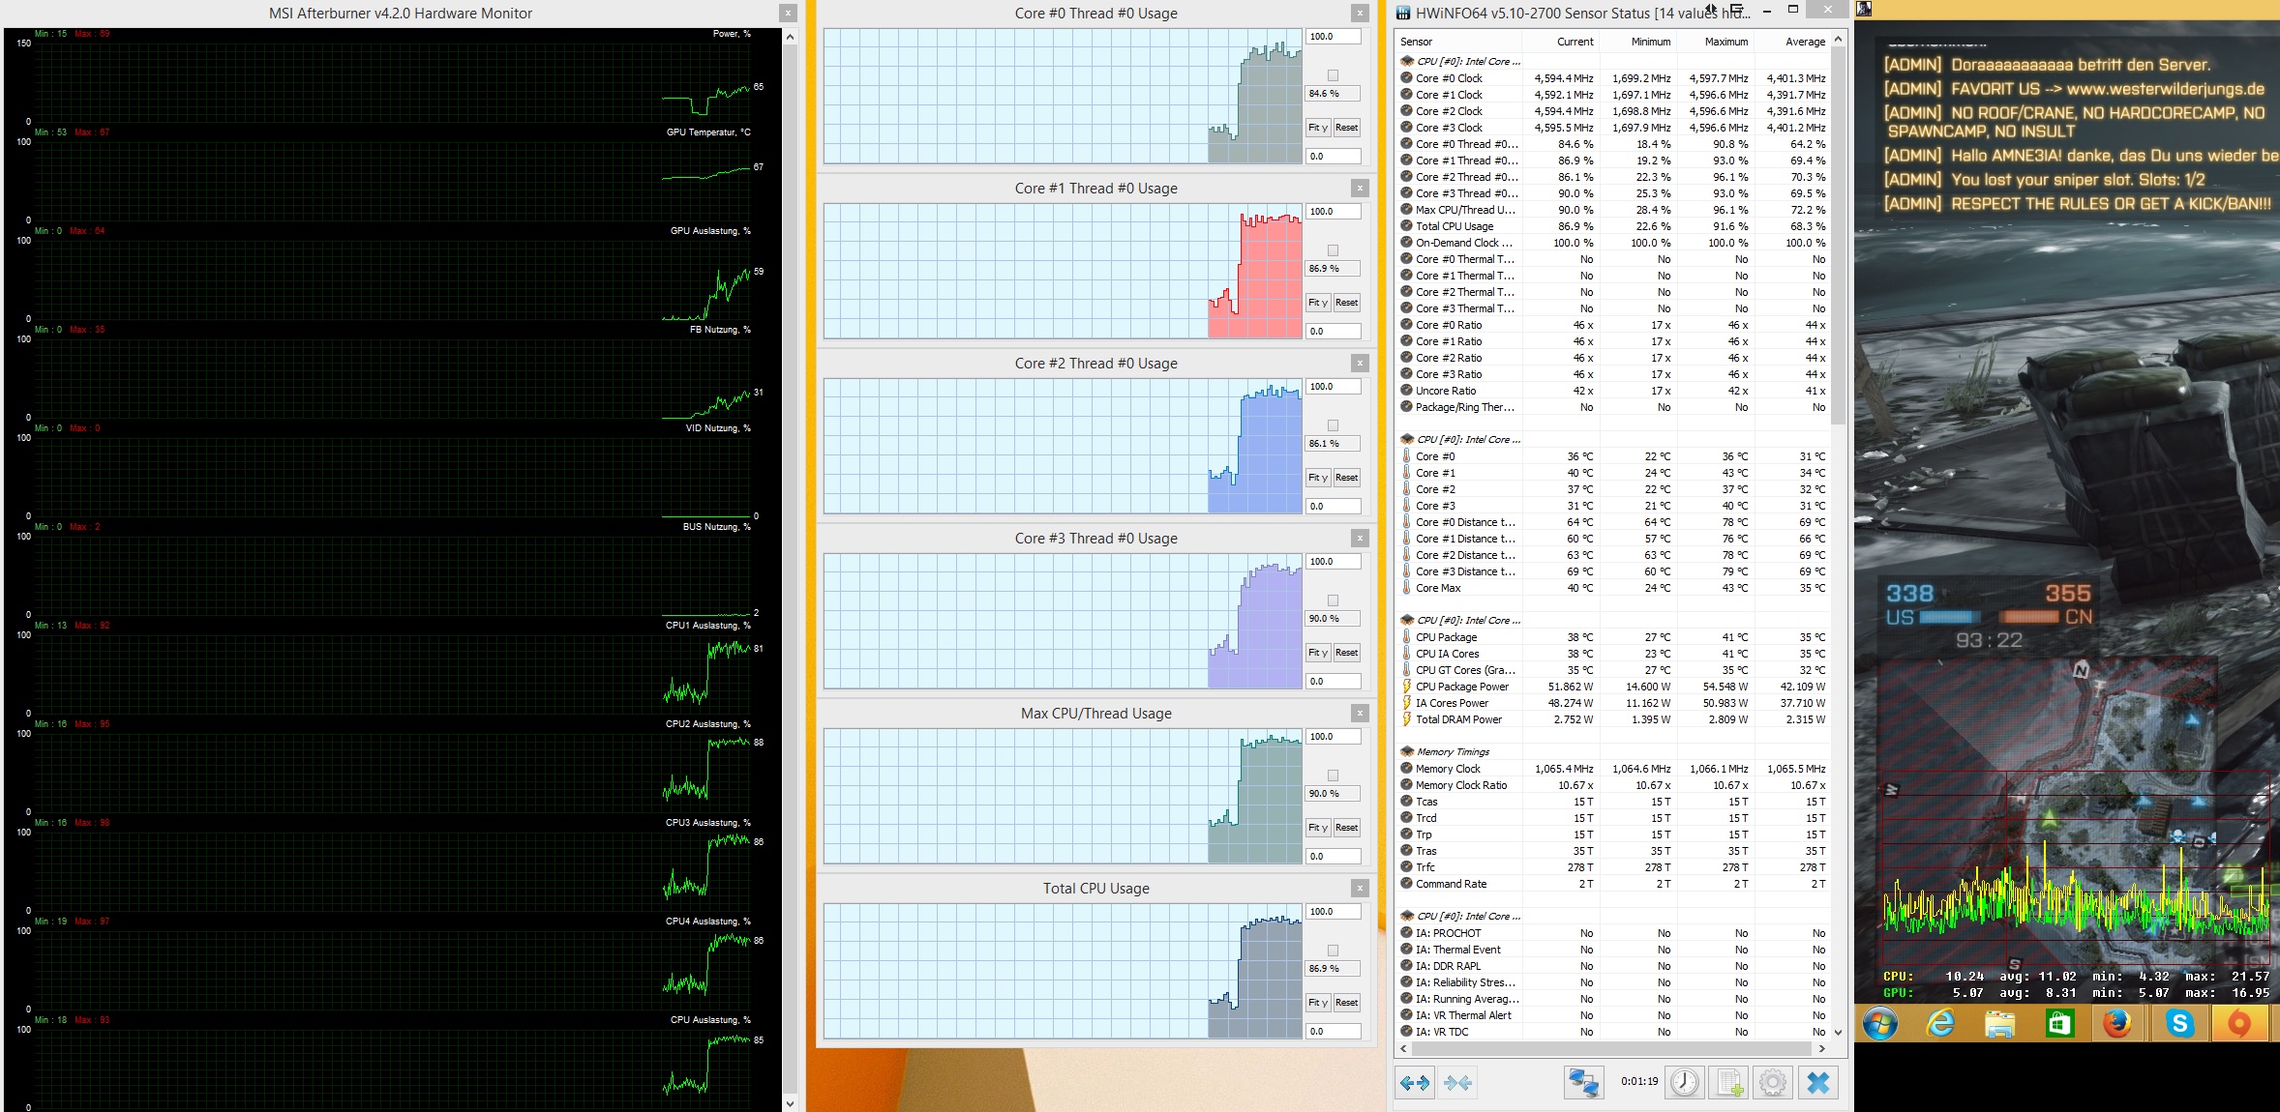This screenshot has height=1112, width=2280.
Task: Click the HWiNFO clock reset timer icon
Action: coord(1685,1082)
